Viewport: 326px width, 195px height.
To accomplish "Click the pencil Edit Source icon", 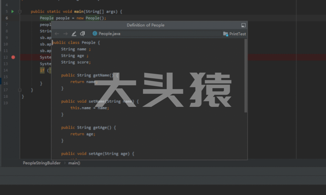I will click(74, 34).
